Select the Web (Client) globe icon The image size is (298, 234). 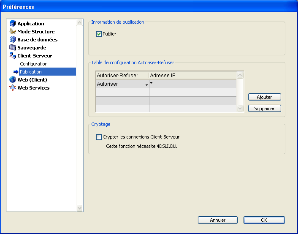(12, 80)
